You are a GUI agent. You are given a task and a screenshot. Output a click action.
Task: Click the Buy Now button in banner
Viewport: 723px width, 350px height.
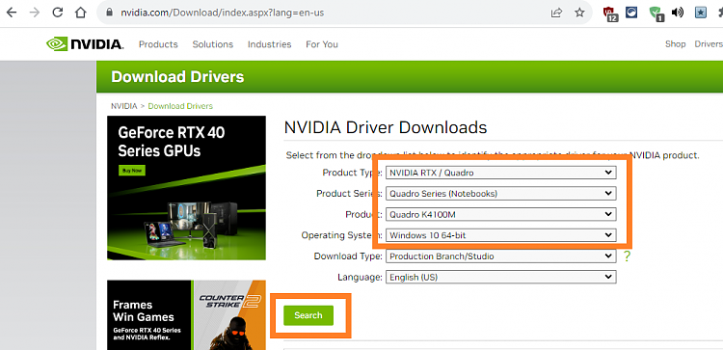(x=132, y=171)
